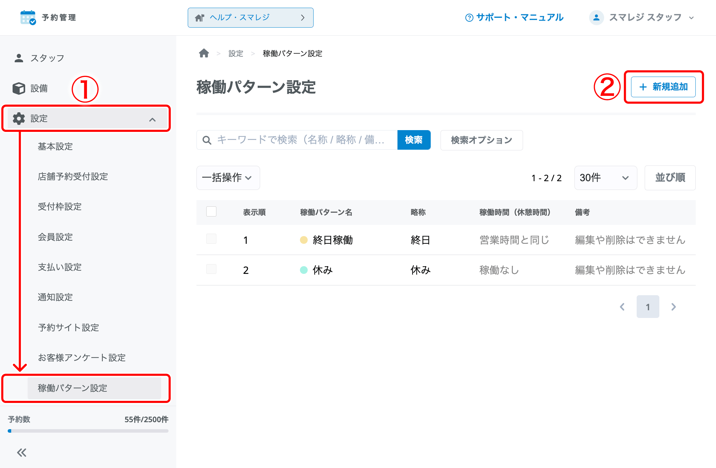Toggle the select-all checkbox in table header
Screen dimensions: 716x468
point(211,211)
